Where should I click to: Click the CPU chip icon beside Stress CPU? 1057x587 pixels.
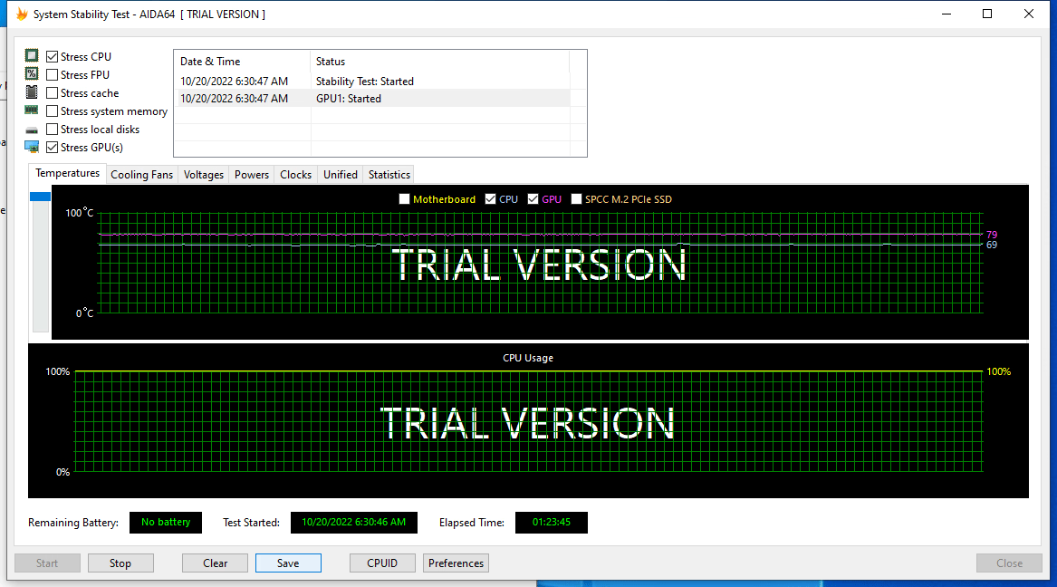pos(32,55)
